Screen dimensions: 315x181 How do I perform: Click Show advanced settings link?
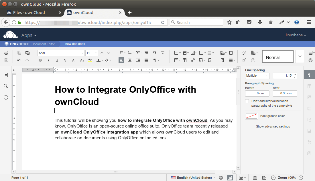pyautogui.click(x=273, y=126)
